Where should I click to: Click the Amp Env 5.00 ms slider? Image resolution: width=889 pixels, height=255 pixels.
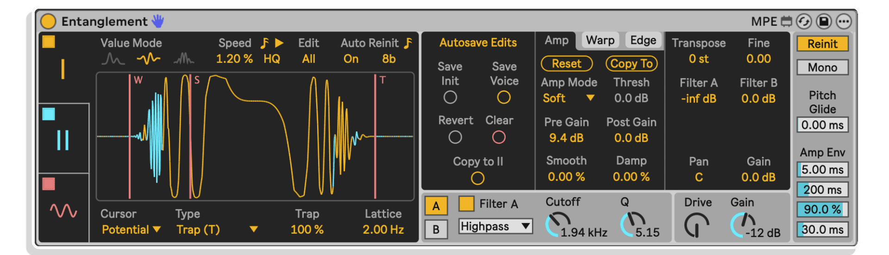822,169
